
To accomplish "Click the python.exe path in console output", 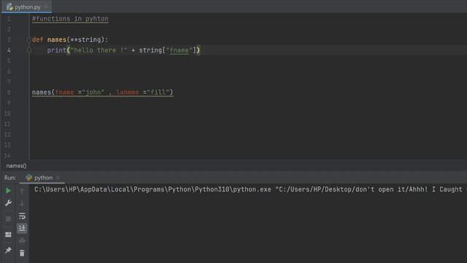I will [x=153, y=189].
